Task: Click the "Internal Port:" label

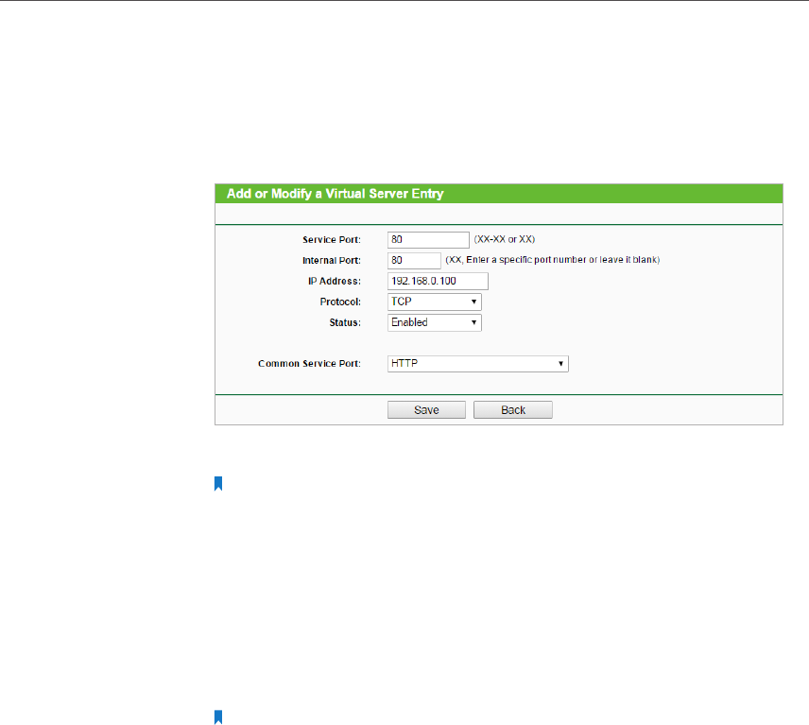Action: pos(331,261)
